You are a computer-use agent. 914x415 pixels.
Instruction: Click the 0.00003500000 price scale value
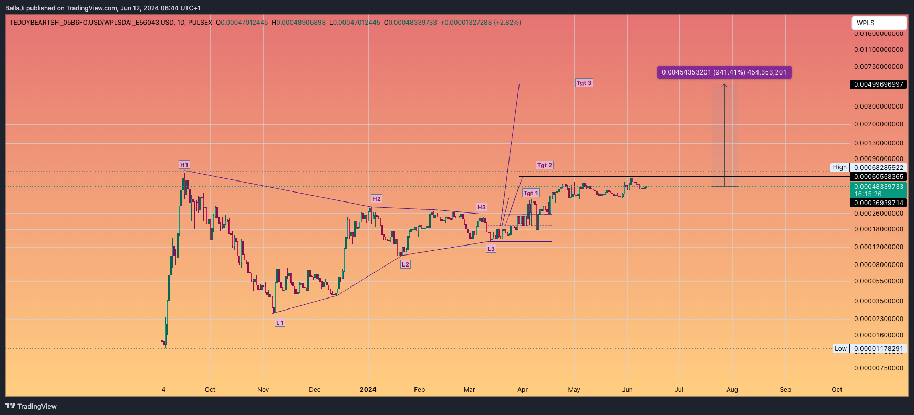[x=879, y=301]
